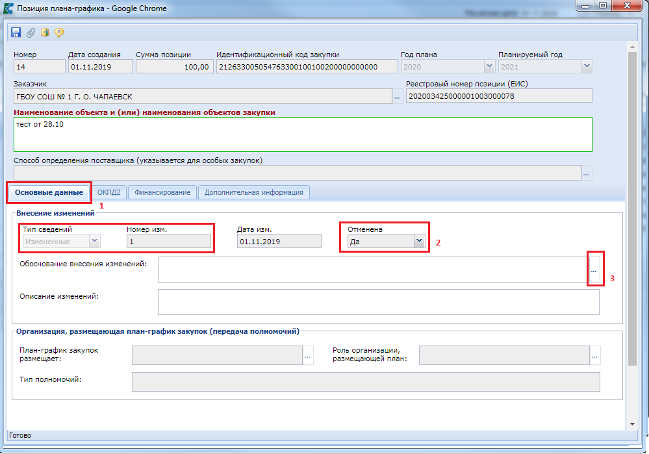The width and height of the screenshot is (649, 454).
Task: Click ellipsis button next to Заказчик field
Action: [397, 97]
